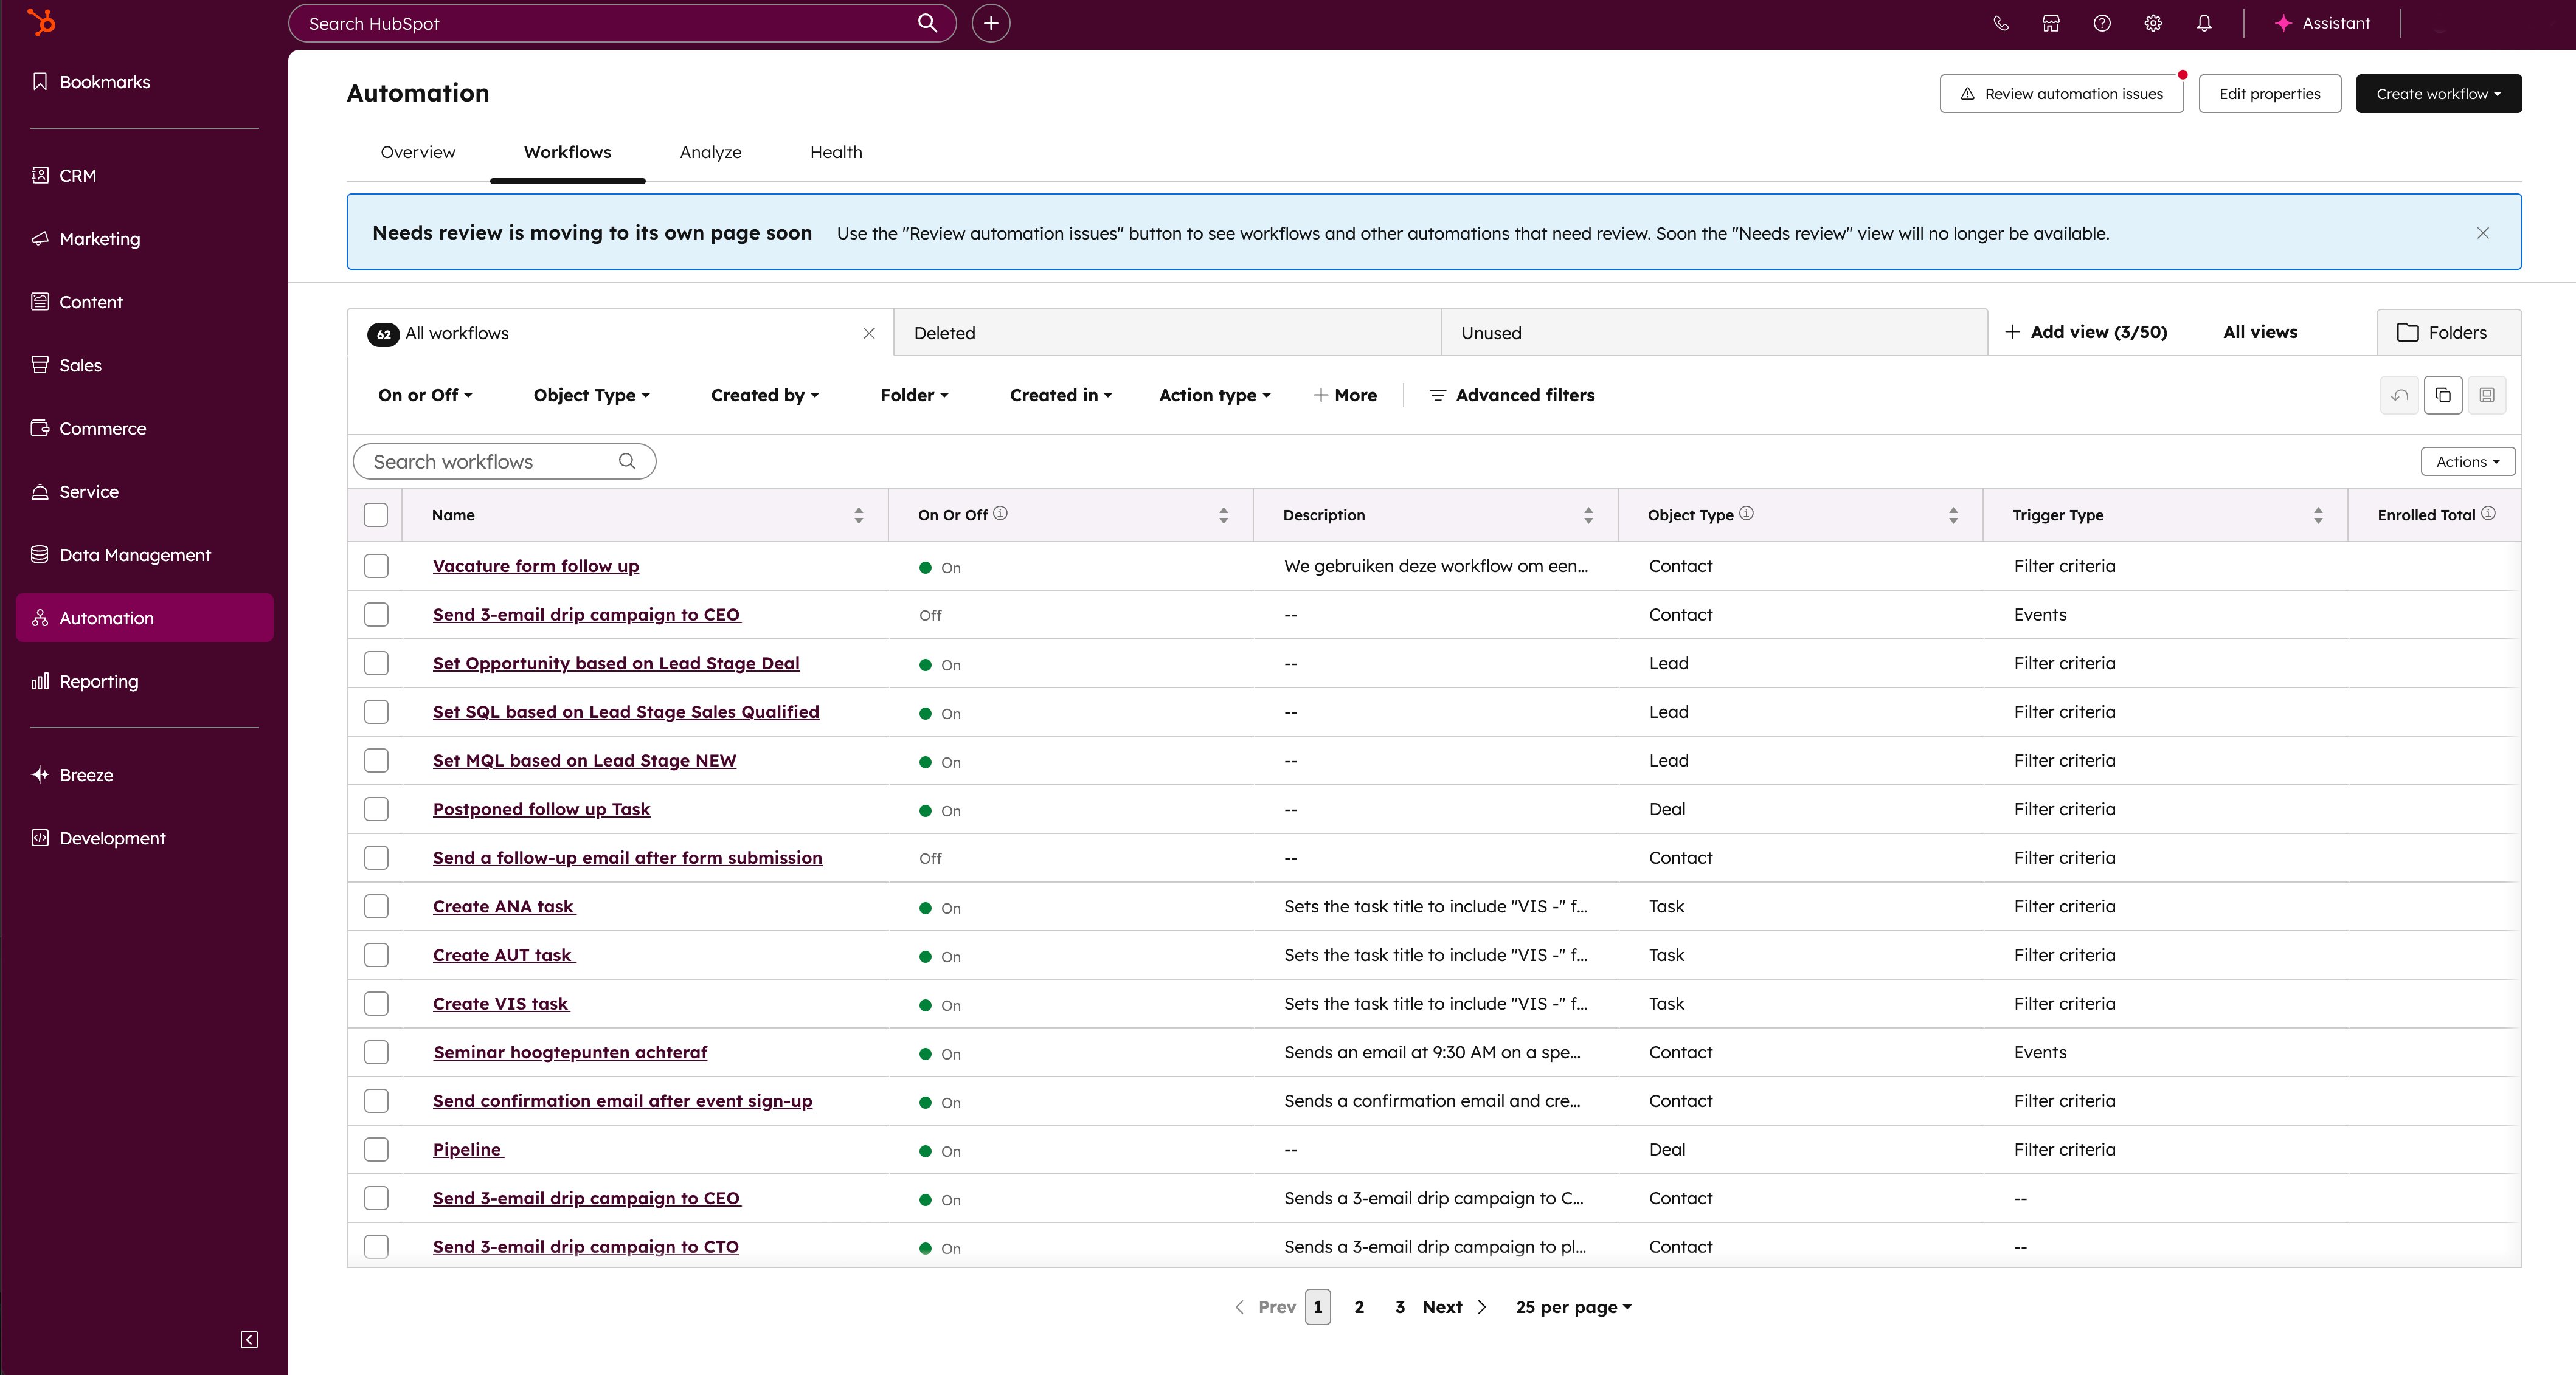Image resolution: width=2576 pixels, height=1375 pixels.
Task: Open the Deleted view tab
Action: tap(944, 333)
